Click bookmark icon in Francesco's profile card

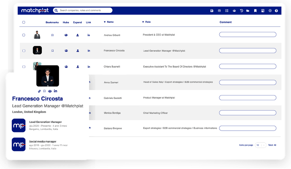[44, 91]
